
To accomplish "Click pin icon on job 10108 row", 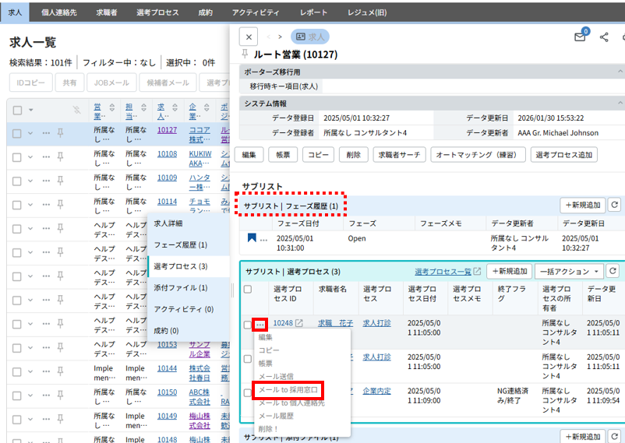I will point(60,155).
